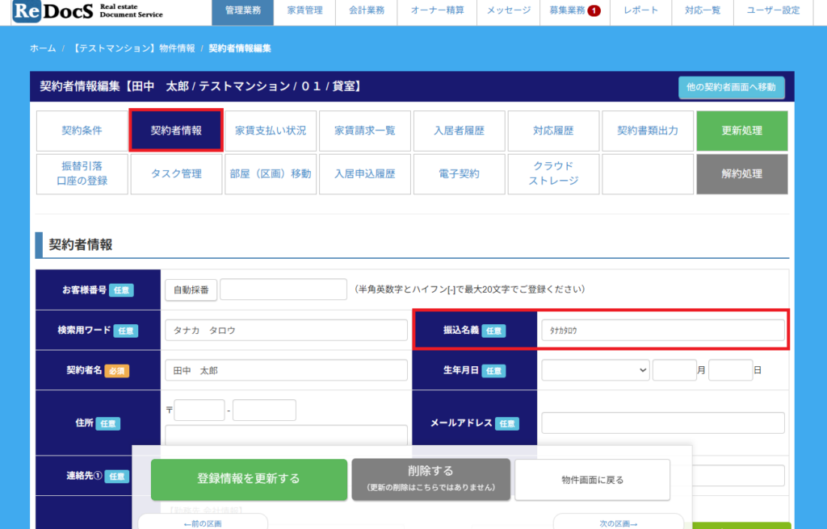Click the メールアドレス input field
The height and width of the screenshot is (529, 827).
tap(662, 423)
